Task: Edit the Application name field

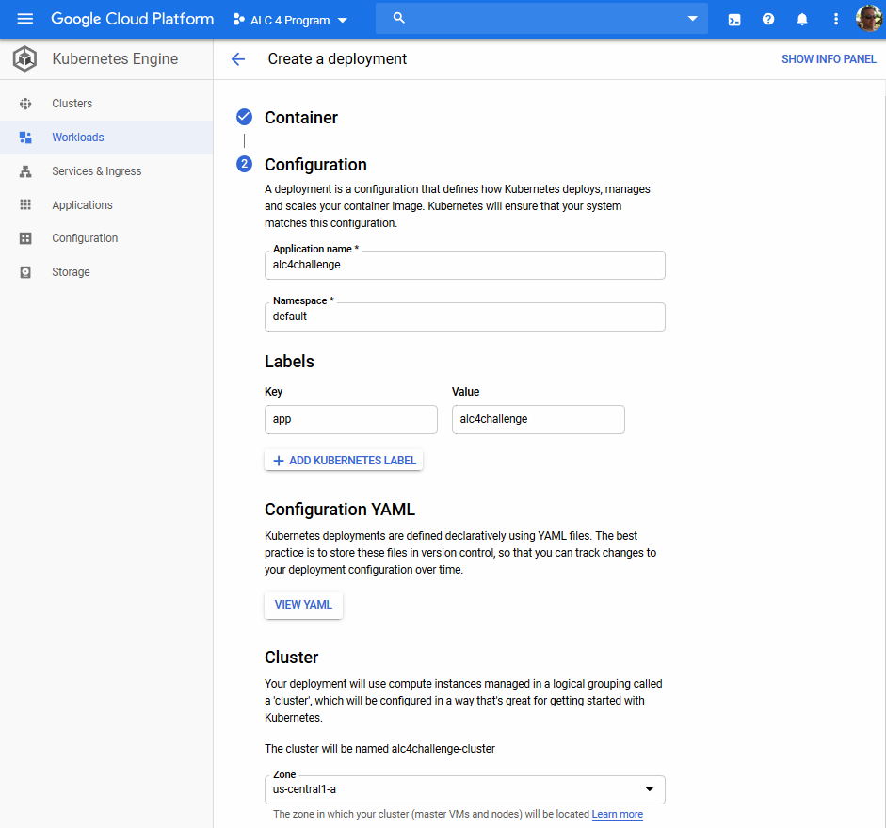Action: [464, 265]
